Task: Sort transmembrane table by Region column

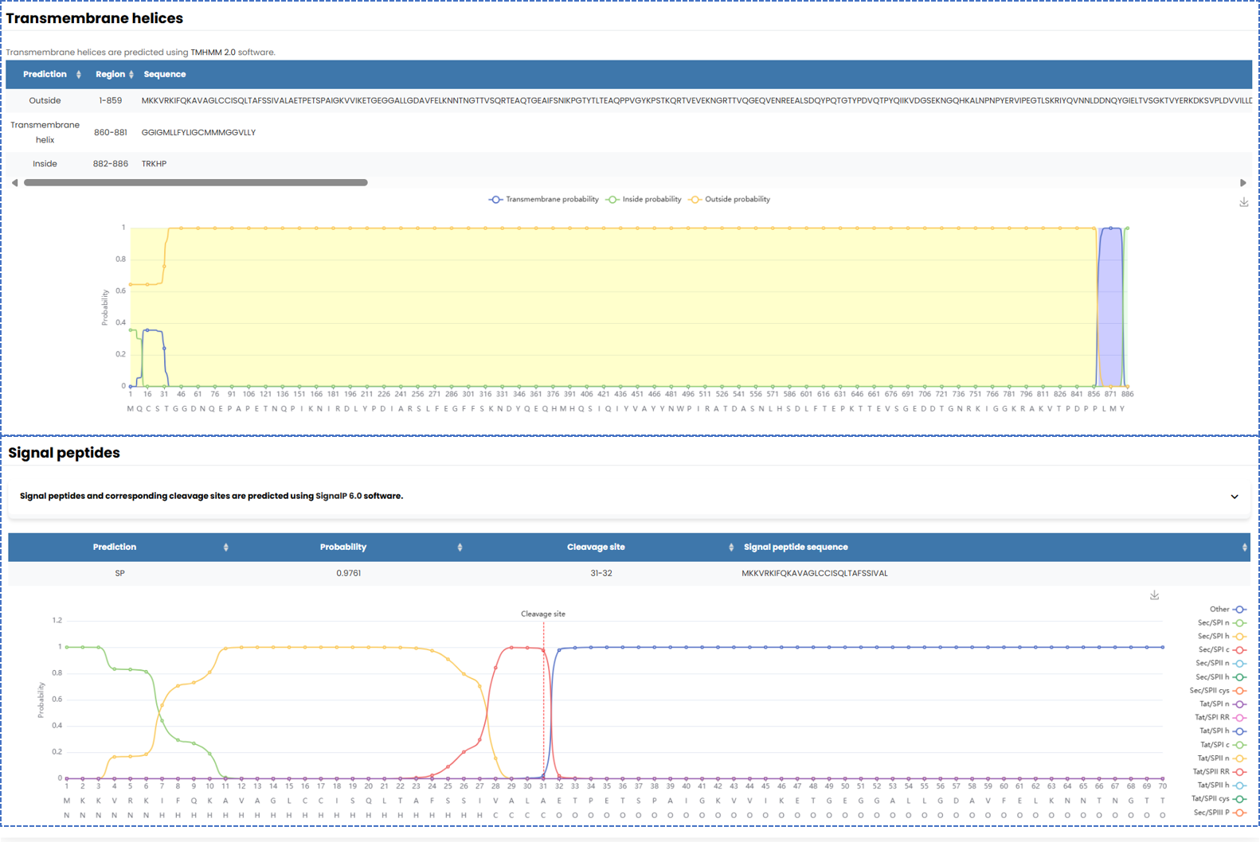Action: point(131,75)
